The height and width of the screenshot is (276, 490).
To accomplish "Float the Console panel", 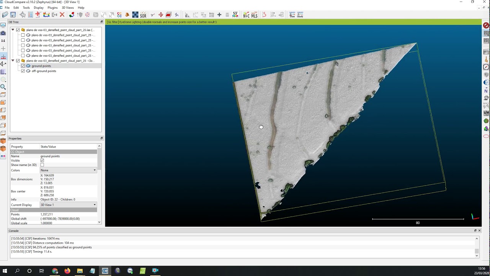I will pyautogui.click(x=475, y=230).
